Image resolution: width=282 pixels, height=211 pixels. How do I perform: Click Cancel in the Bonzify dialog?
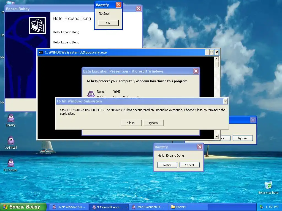click(189, 165)
